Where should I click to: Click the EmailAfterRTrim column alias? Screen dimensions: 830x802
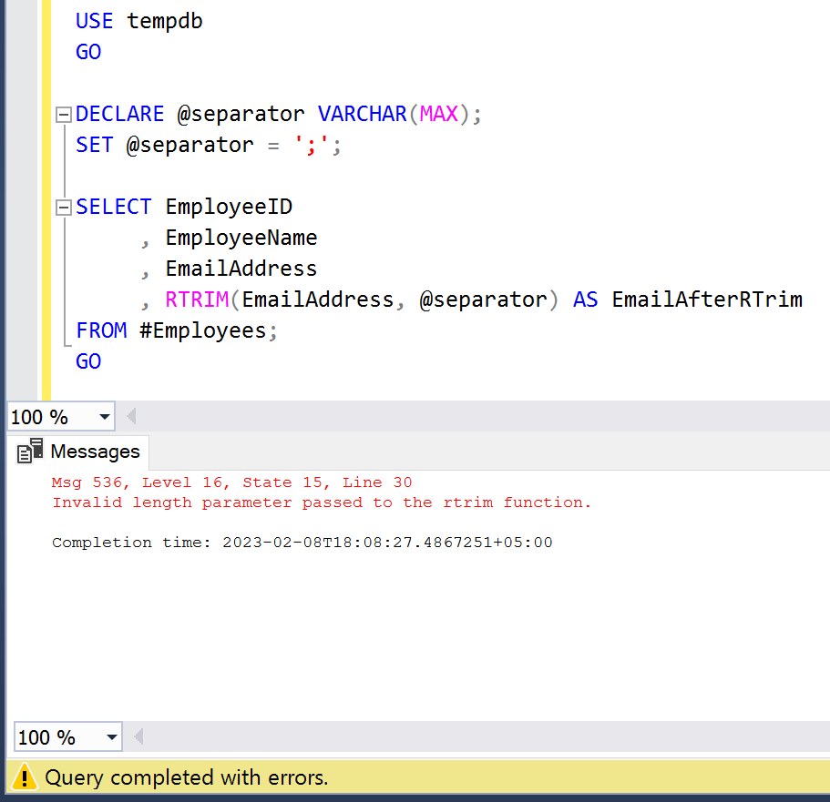pyautogui.click(x=707, y=299)
